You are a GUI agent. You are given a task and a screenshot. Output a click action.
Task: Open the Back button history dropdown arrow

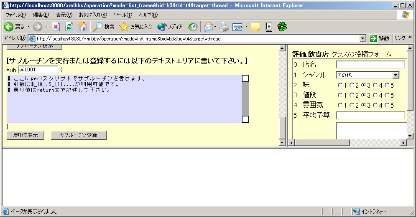click(29, 26)
